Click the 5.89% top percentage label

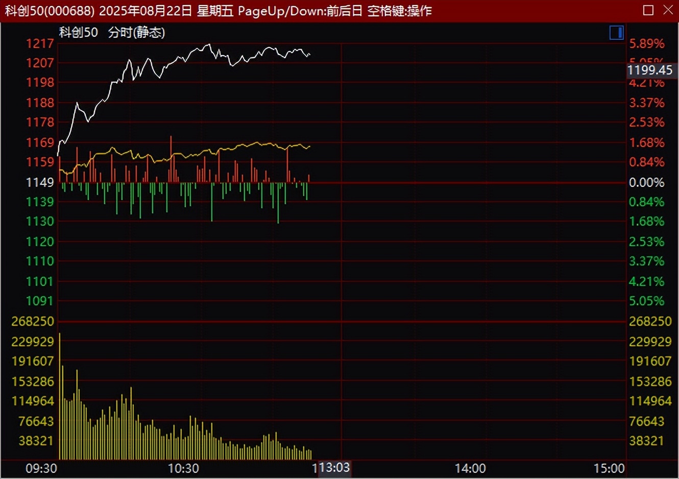(646, 43)
